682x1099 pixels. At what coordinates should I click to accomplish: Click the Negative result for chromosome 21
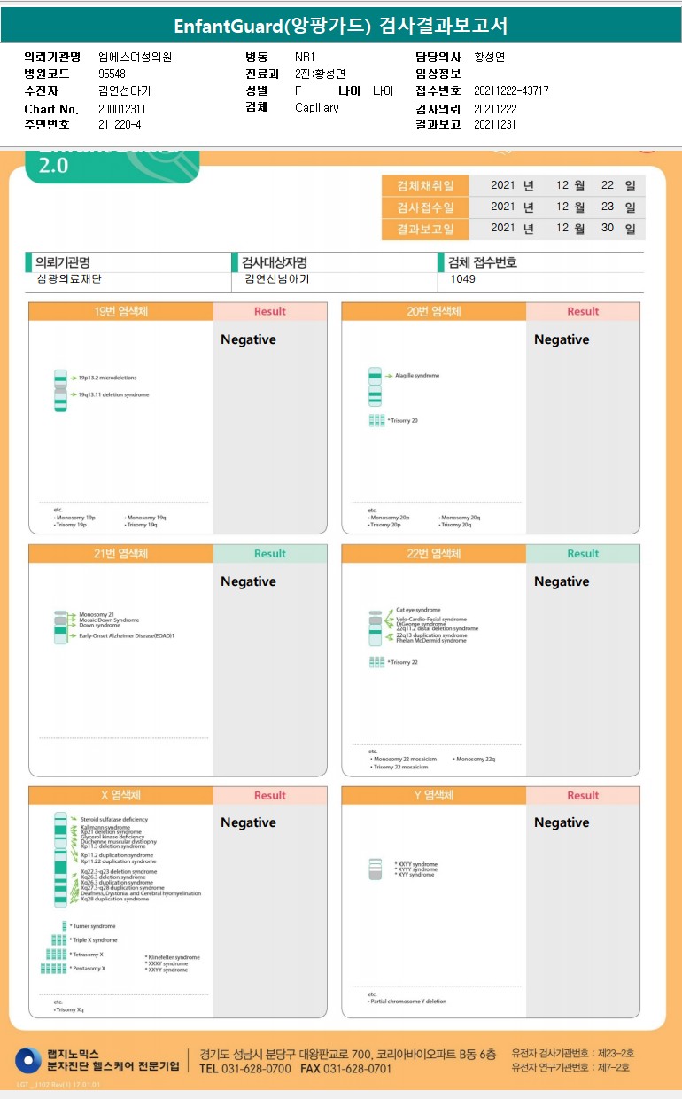(248, 581)
